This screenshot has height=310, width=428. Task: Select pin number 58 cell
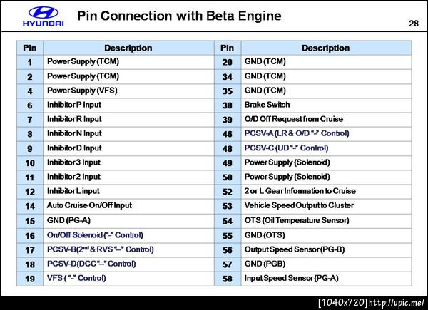pos(227,277)
